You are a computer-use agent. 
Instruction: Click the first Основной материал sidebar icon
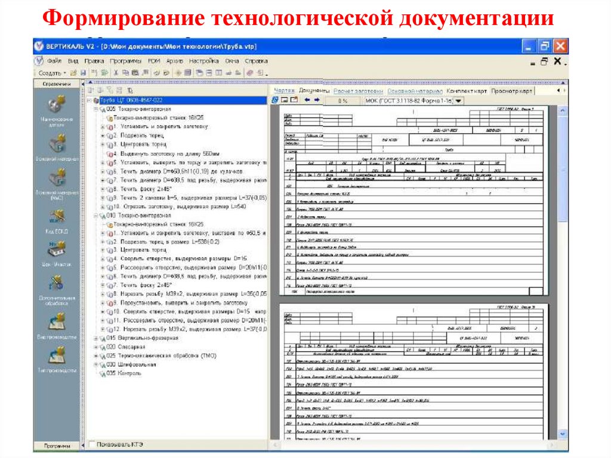point(57,144)
